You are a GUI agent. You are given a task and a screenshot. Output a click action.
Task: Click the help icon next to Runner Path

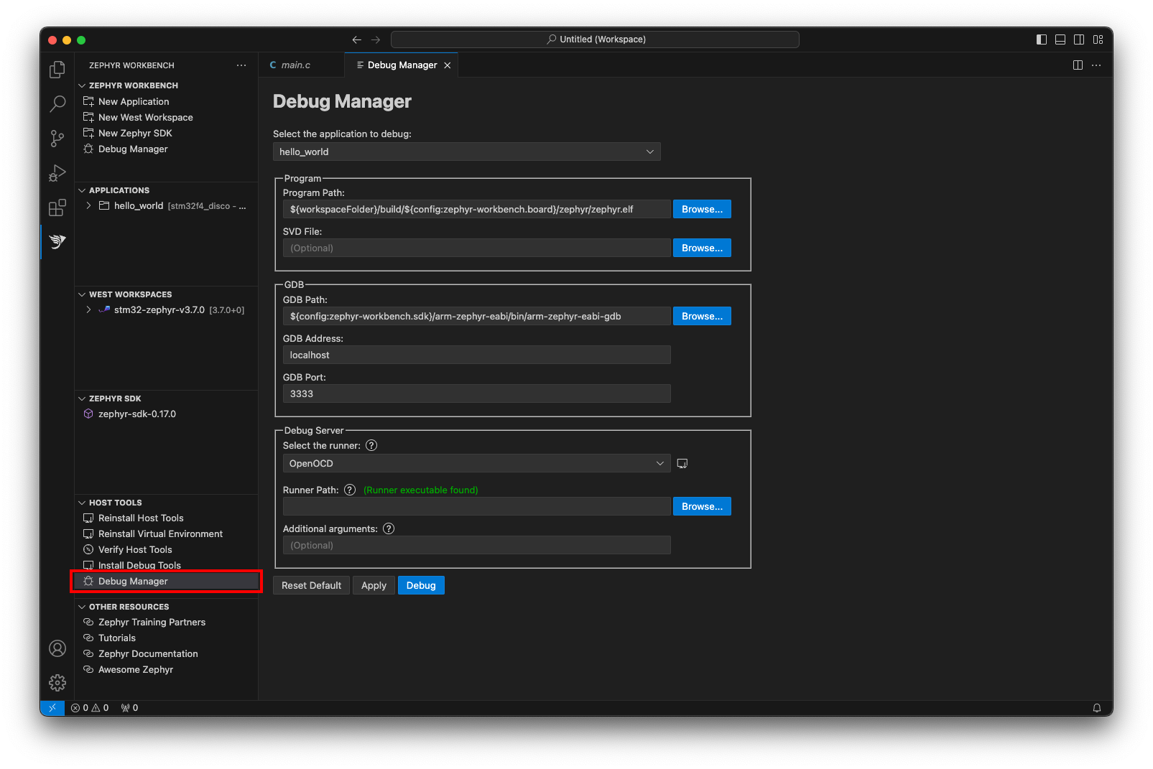pyautogui.click(x=350, y=489)
